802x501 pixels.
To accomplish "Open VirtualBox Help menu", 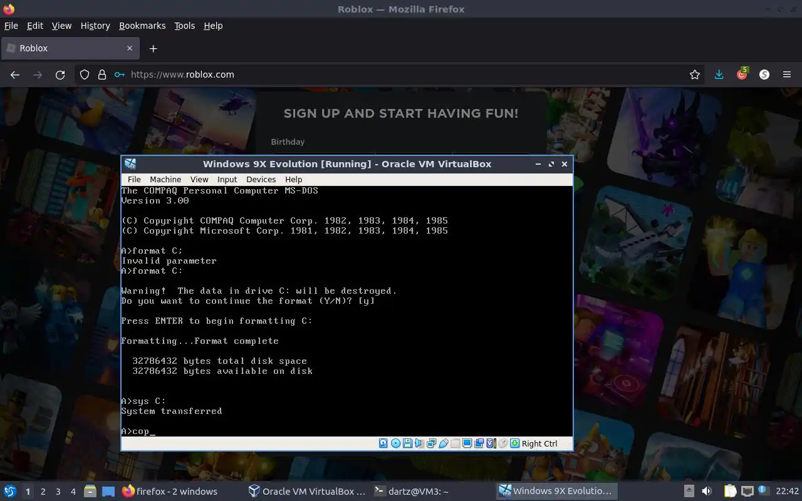I will coord(293,179).
